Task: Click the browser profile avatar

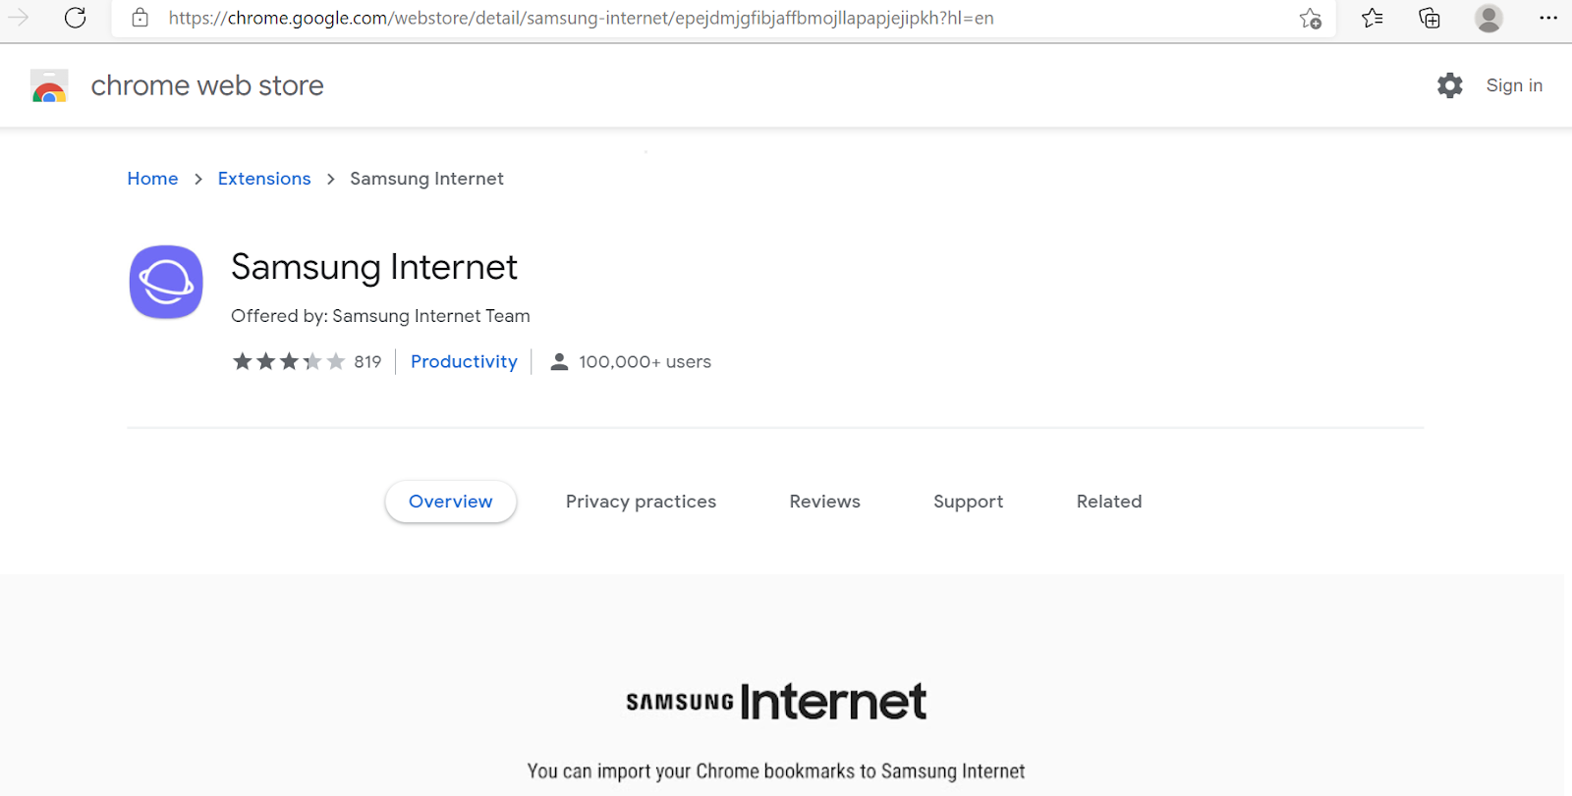Action: (x=1488, y=18)
